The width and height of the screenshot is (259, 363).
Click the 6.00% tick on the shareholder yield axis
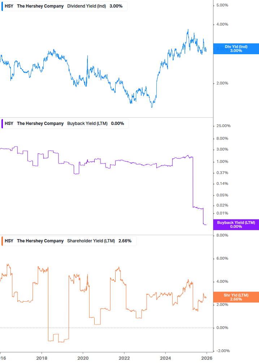coord(222,258)
